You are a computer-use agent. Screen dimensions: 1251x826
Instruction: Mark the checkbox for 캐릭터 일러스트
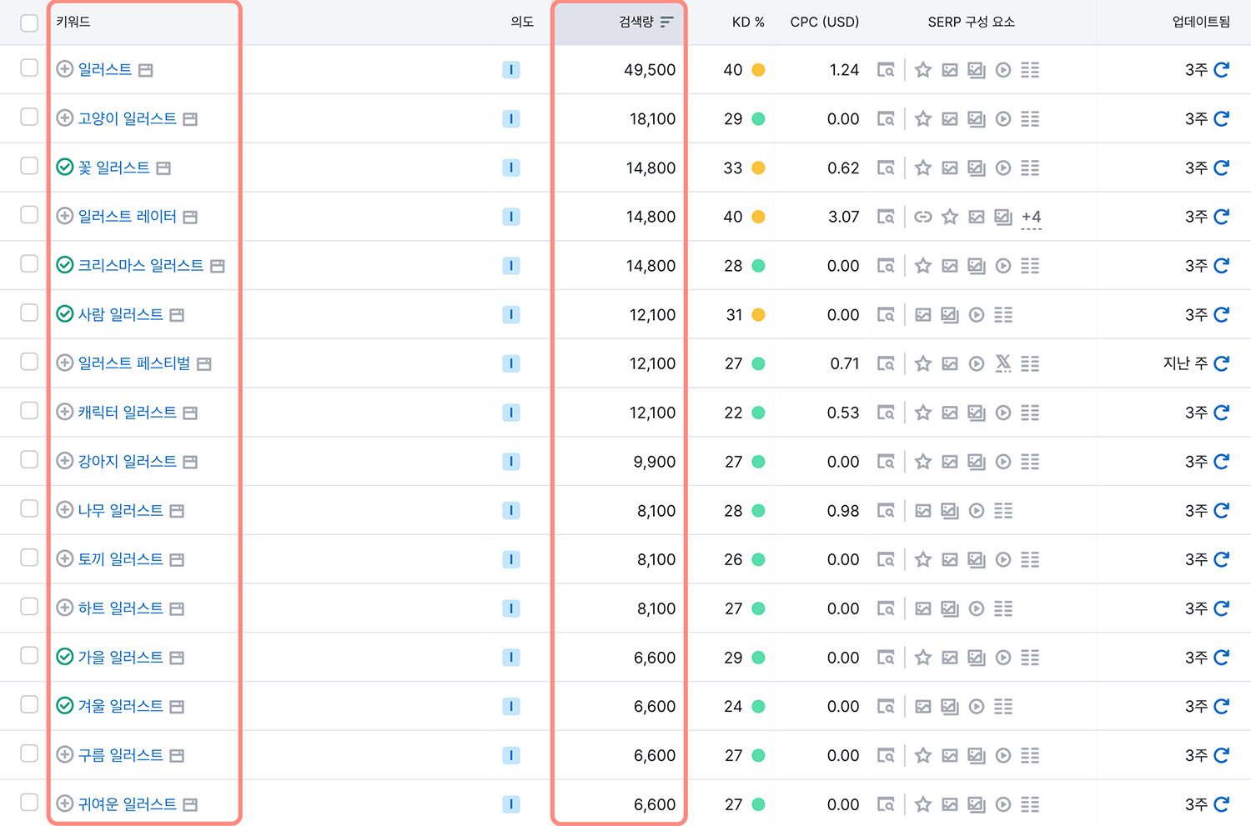pyautogui.click(x=29, y=410)
